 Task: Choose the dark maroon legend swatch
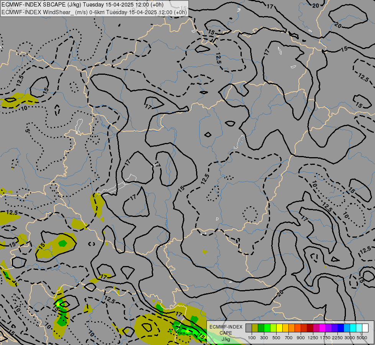[310, 328]
